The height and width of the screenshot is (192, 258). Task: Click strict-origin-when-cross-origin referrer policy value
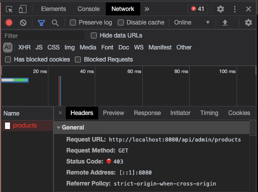coord(165,183)
